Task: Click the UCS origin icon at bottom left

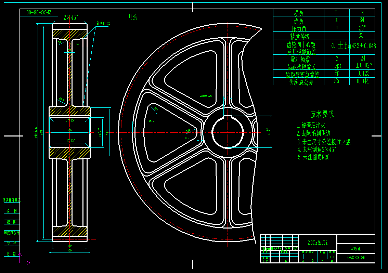Action: (x=20, y=263)
